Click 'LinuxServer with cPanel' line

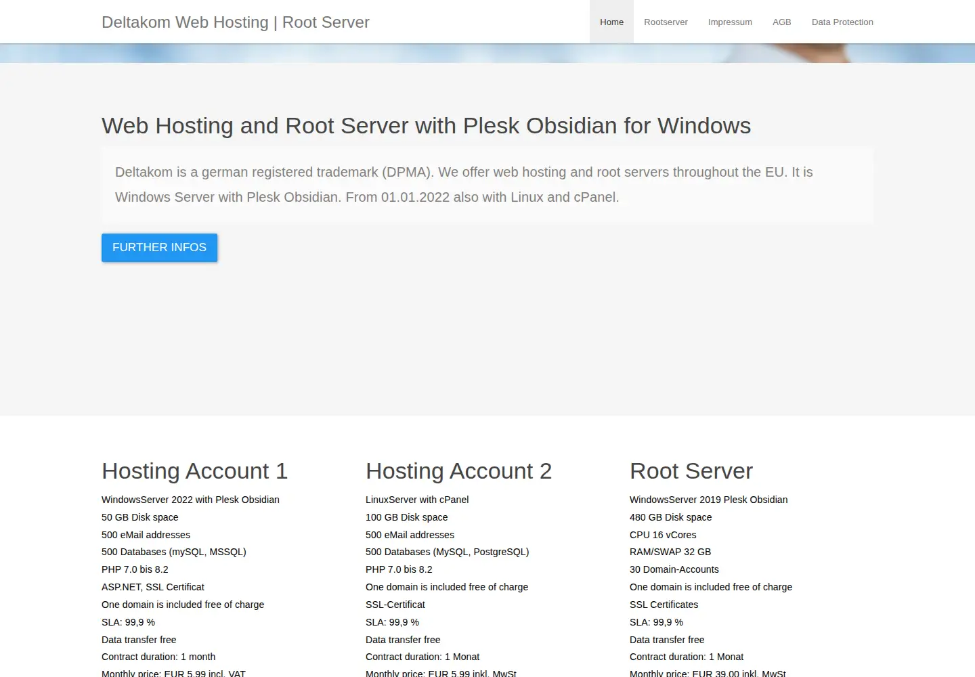pyautogui.click(x=417, y=500)
